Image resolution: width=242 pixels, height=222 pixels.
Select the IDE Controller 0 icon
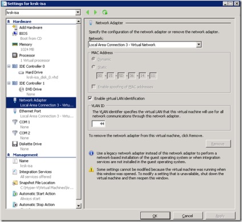15,66
